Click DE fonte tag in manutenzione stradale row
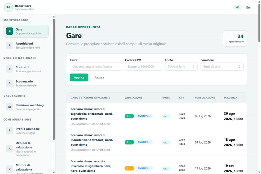261x174 pixels. coord(166,143)
